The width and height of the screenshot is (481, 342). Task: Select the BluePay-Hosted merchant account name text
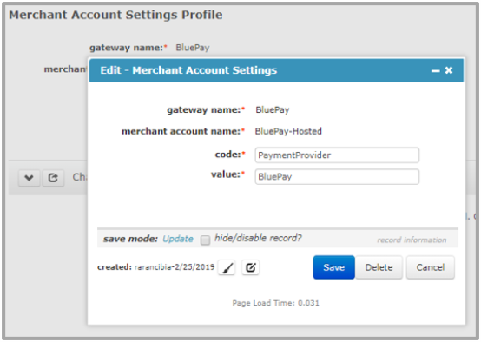[288, 131]
